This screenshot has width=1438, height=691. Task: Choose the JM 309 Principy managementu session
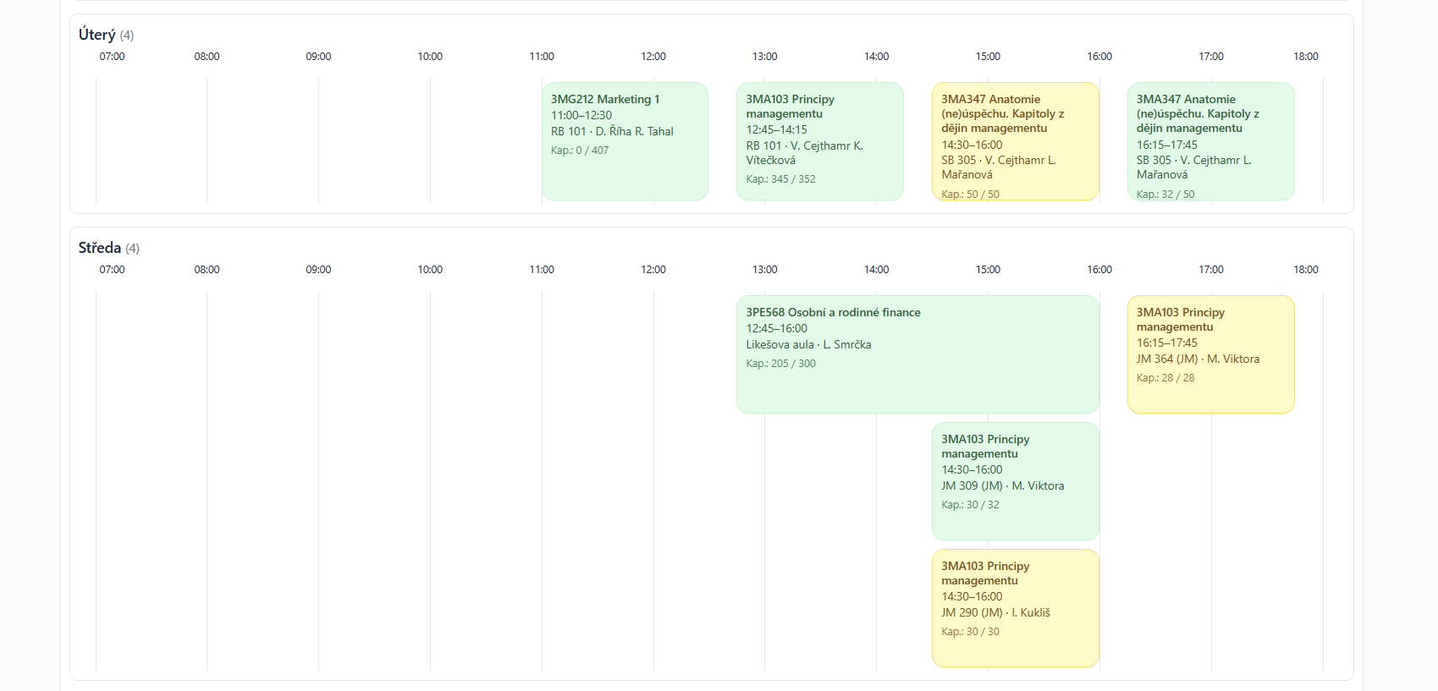click(x=1015, y=480)
